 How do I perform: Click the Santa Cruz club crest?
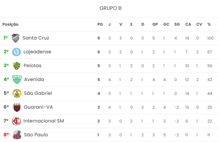tap(16, 38)
